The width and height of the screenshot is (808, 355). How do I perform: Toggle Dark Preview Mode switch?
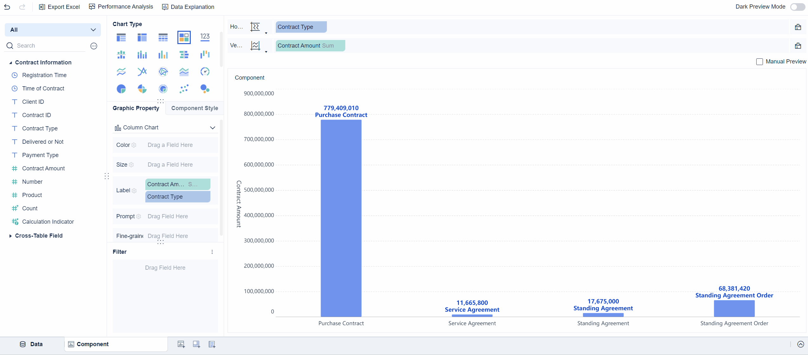click(797, 7)
